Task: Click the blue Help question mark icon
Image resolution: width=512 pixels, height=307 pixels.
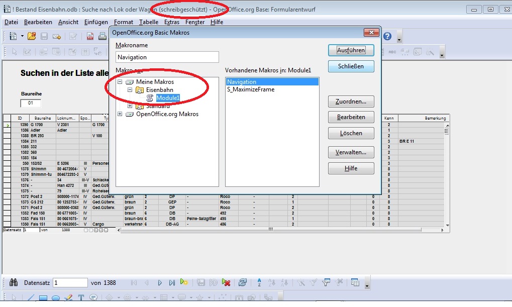Action: pos(387,36)
